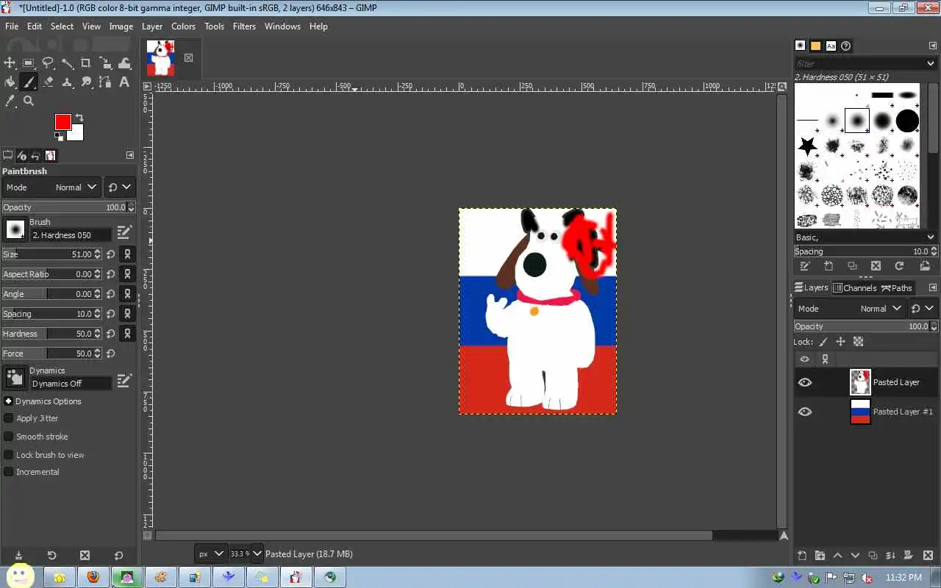Toggle visibility of Pasted Layer #1
Screen dimensions: 941x588
click(805, 412)
